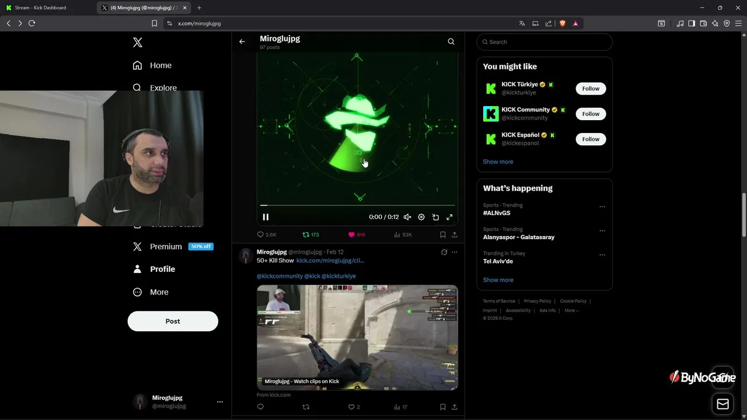Viewport: 747px width, 420px height.
Task: Click the @kickturkiye mention in post
Action: [338, 276]
